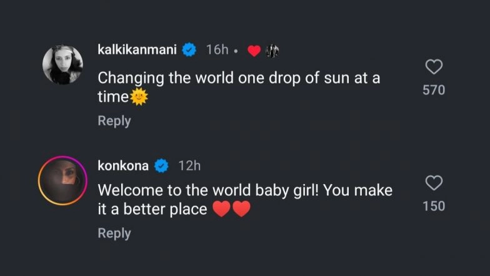
Task: Reply to konkona's comment
Action: [x=114, y=233]
